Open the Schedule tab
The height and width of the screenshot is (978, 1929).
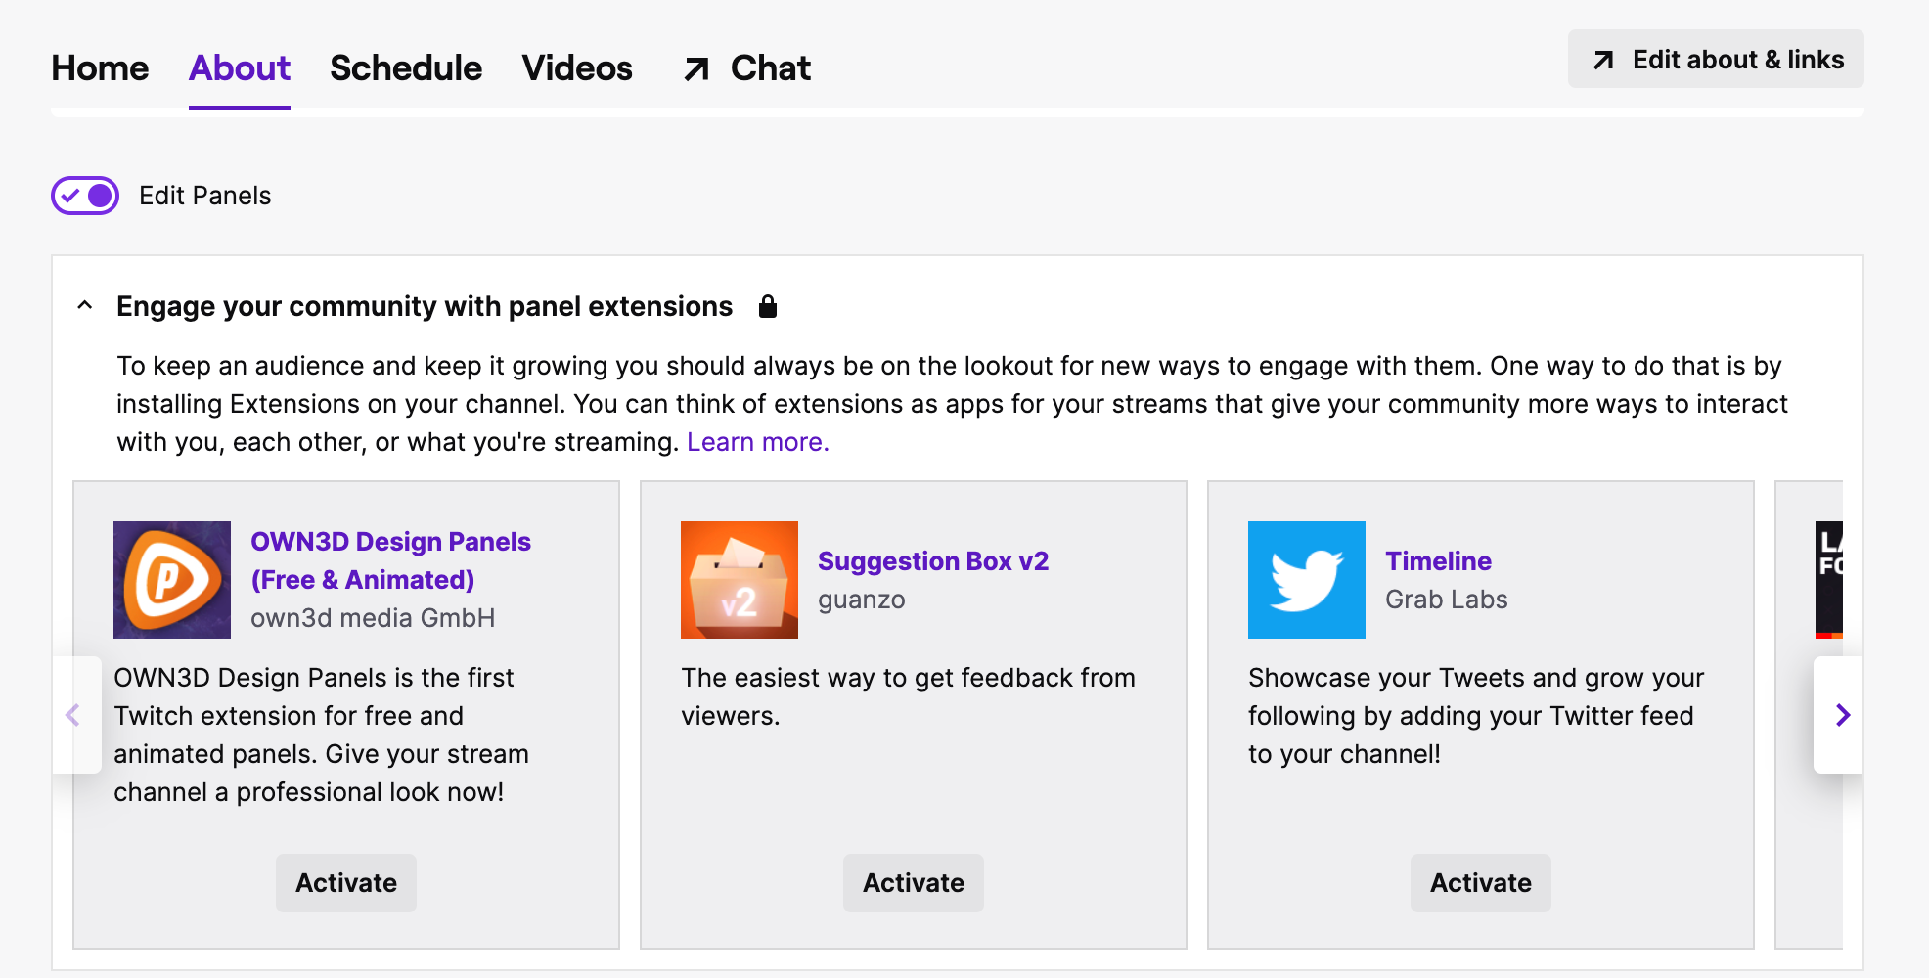pos(405,68)
